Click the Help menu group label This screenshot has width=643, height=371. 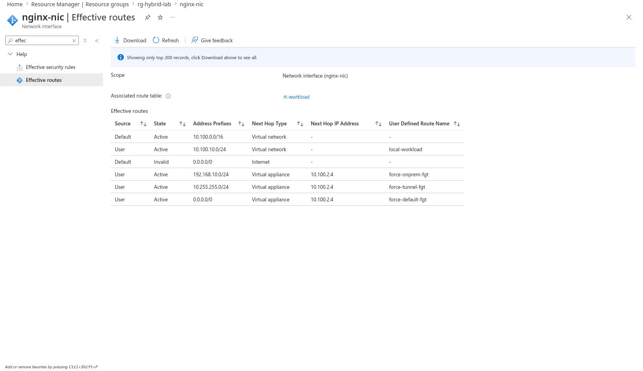[22, 54]
